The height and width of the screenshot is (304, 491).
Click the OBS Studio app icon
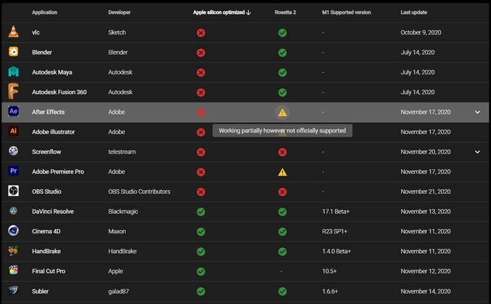tap(14, 191)
